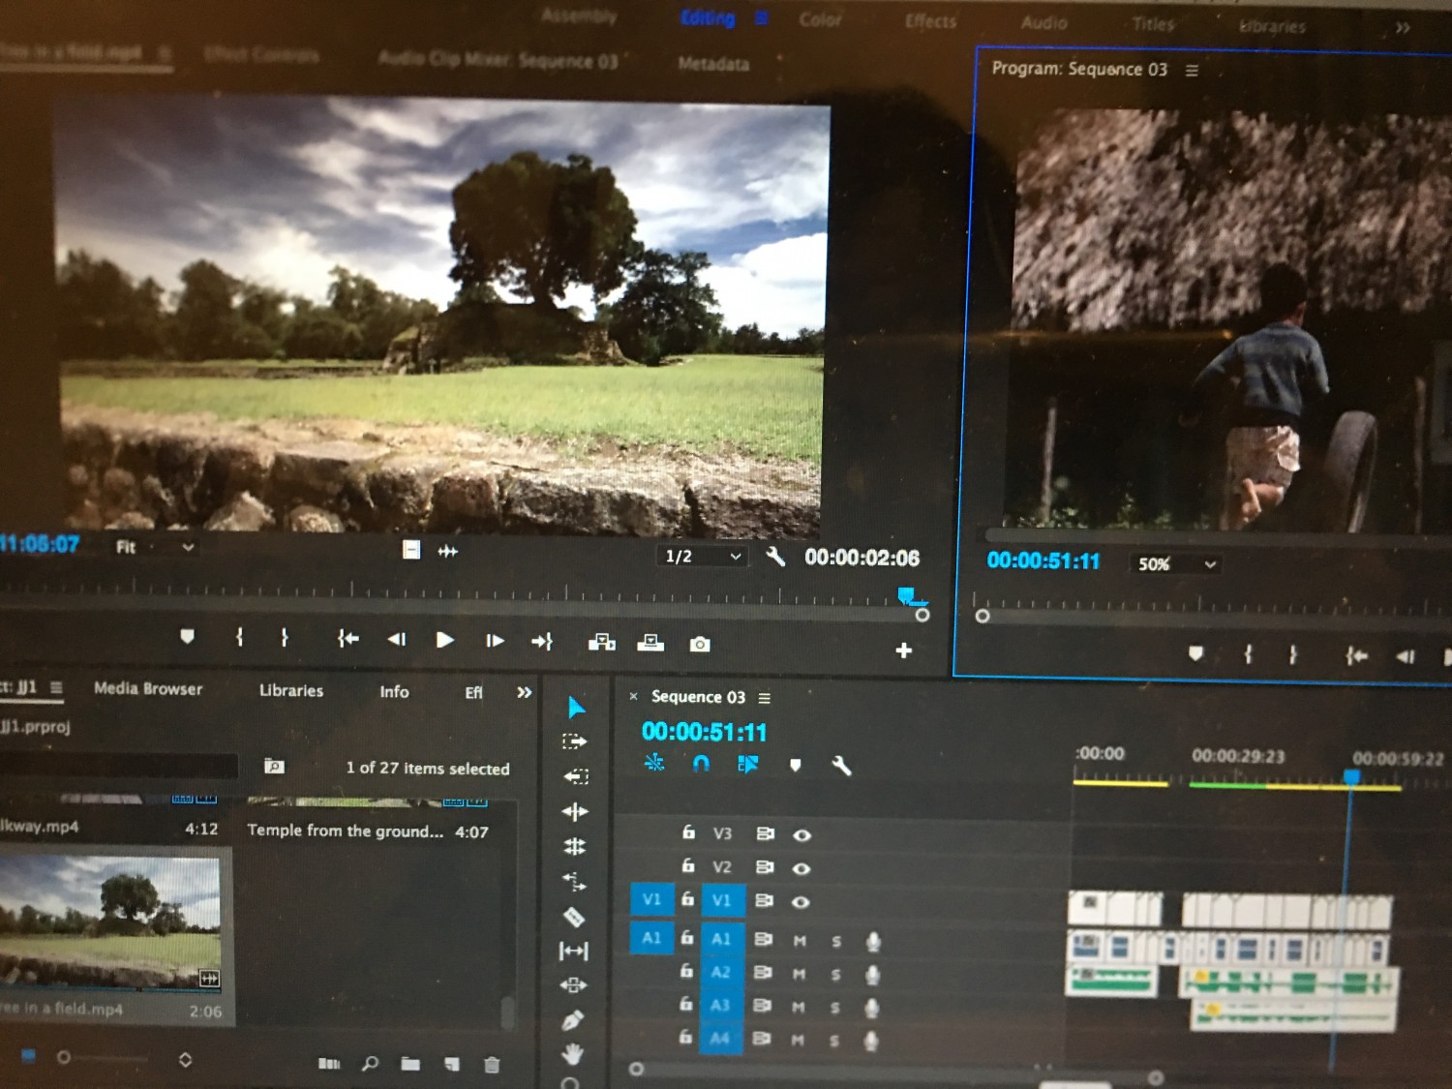Add marker in the timeline panel
This screenshot has width=1452, height=1089.
(x=795, y=765)
